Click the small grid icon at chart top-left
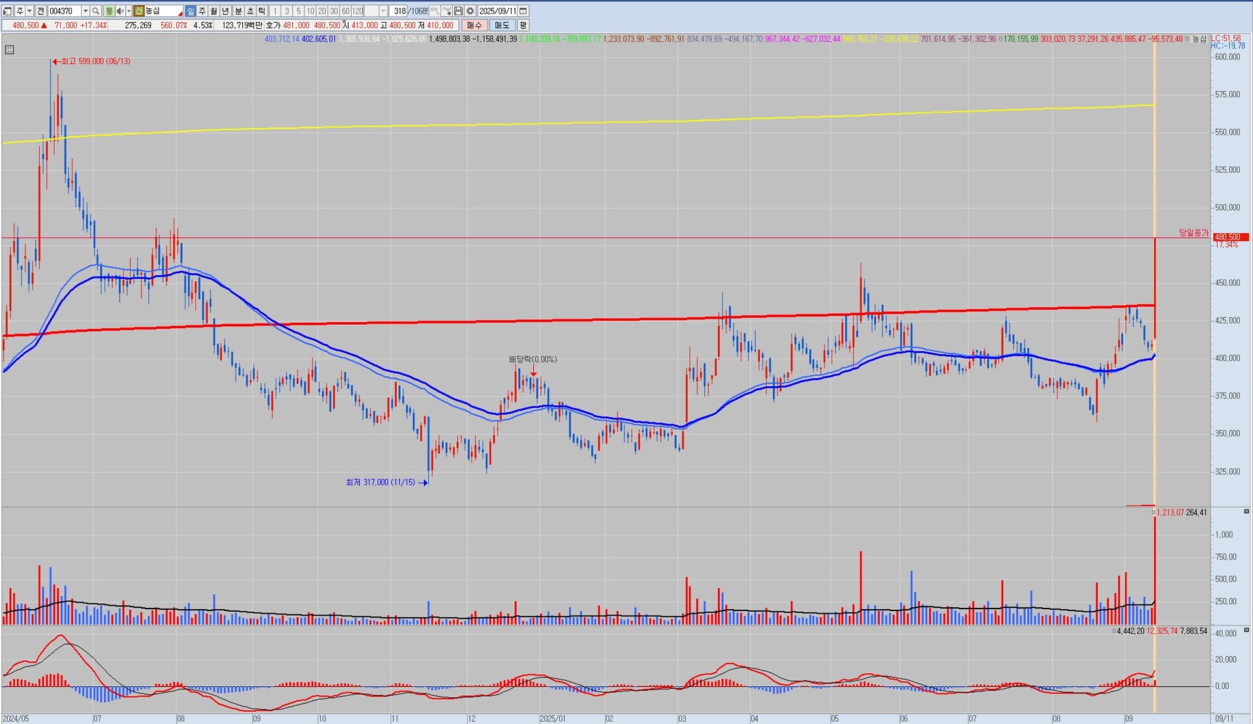The width and height of the screenshot is (1253, 724). [x=9, y=50]
